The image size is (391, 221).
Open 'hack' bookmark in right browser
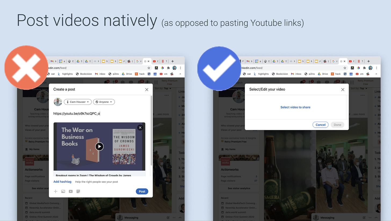(x=336, y=74)
